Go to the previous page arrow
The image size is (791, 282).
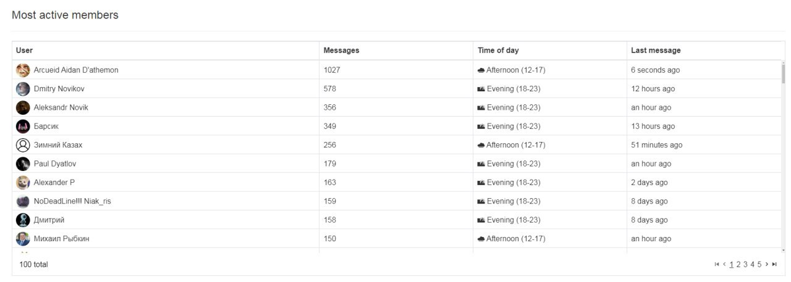tap(724, 264)
